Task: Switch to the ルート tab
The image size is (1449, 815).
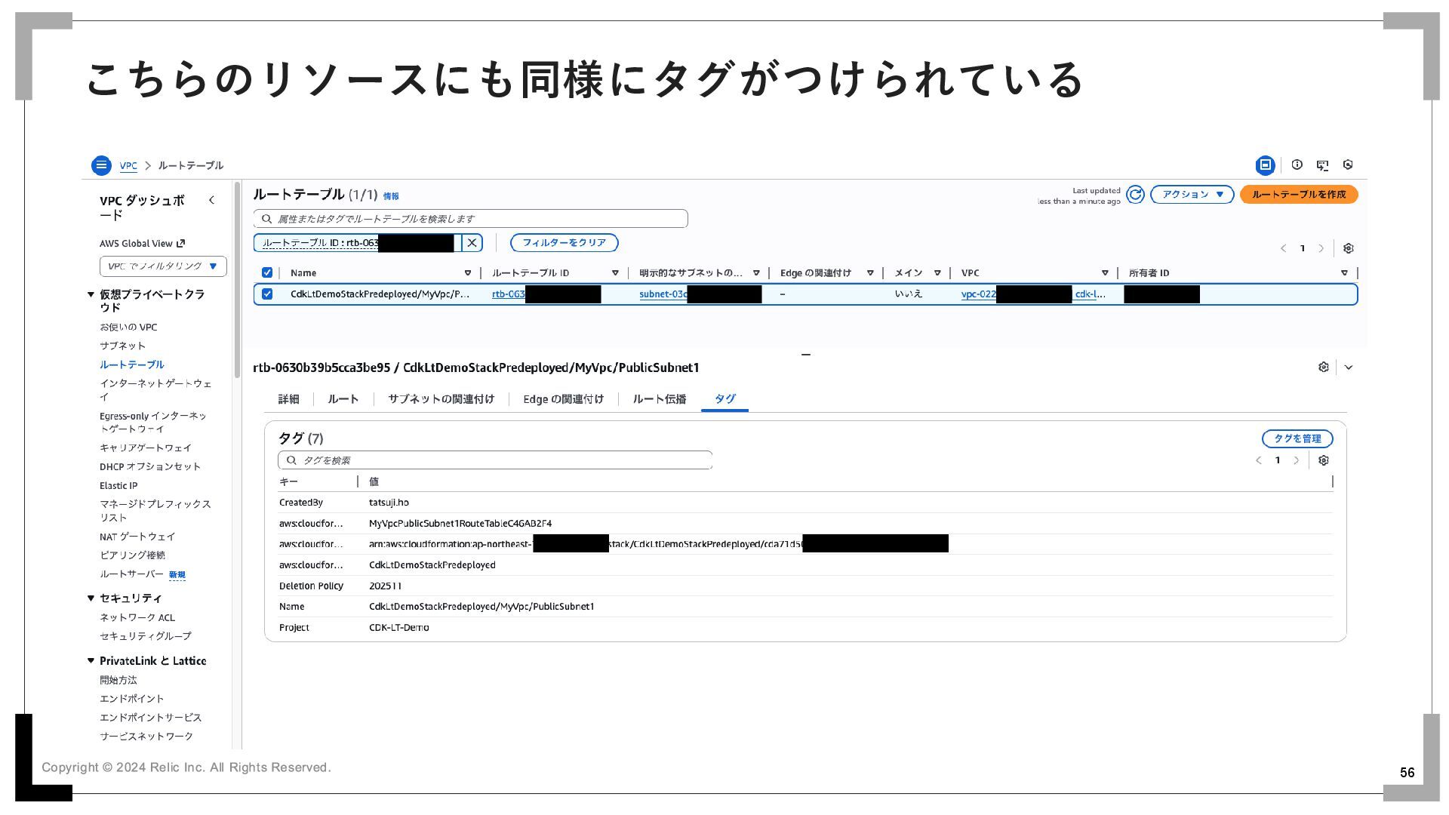Action: pos(343,399)
